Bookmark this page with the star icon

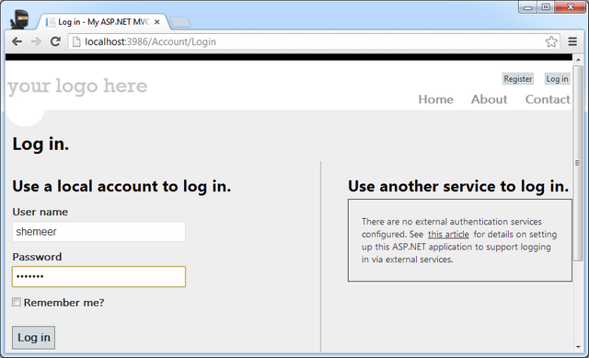coord(551,41)
